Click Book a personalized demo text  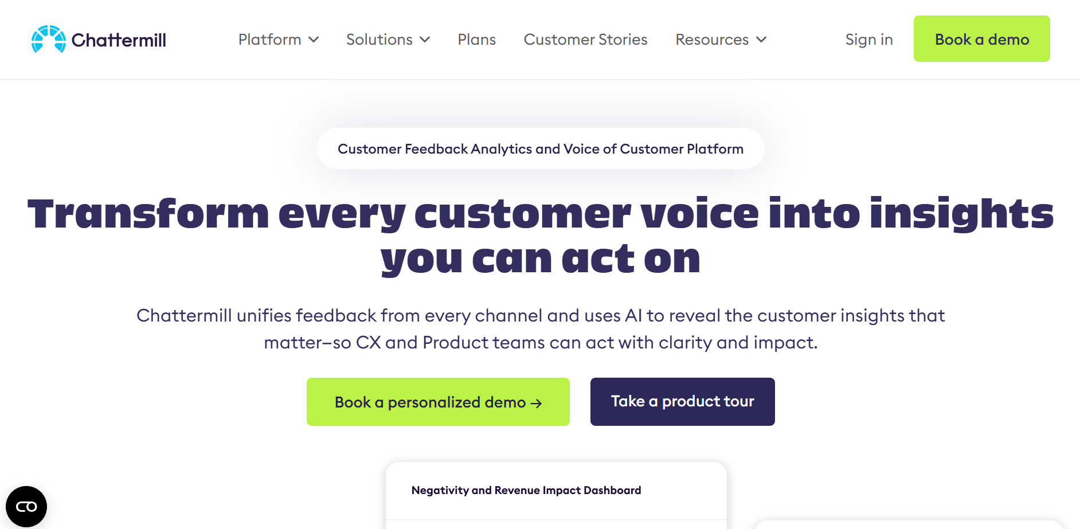(430, 402)
